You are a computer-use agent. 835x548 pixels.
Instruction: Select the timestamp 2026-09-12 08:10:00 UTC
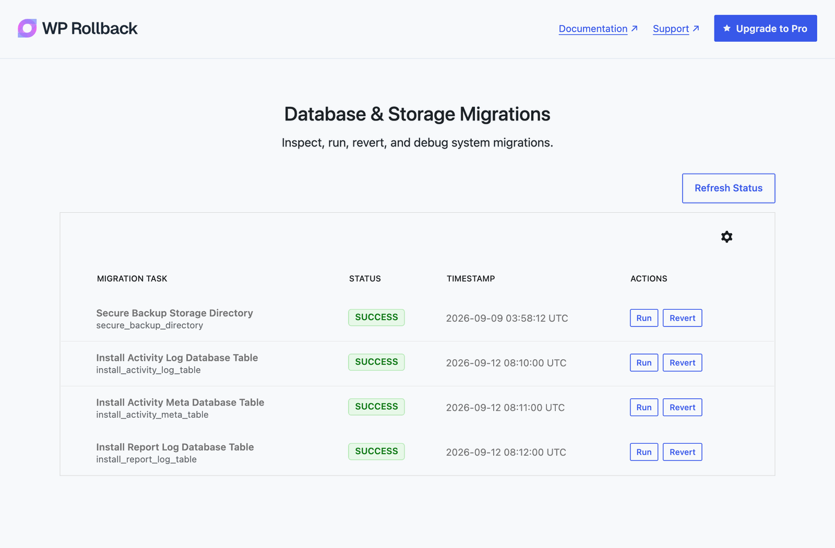tap(506, 363)
